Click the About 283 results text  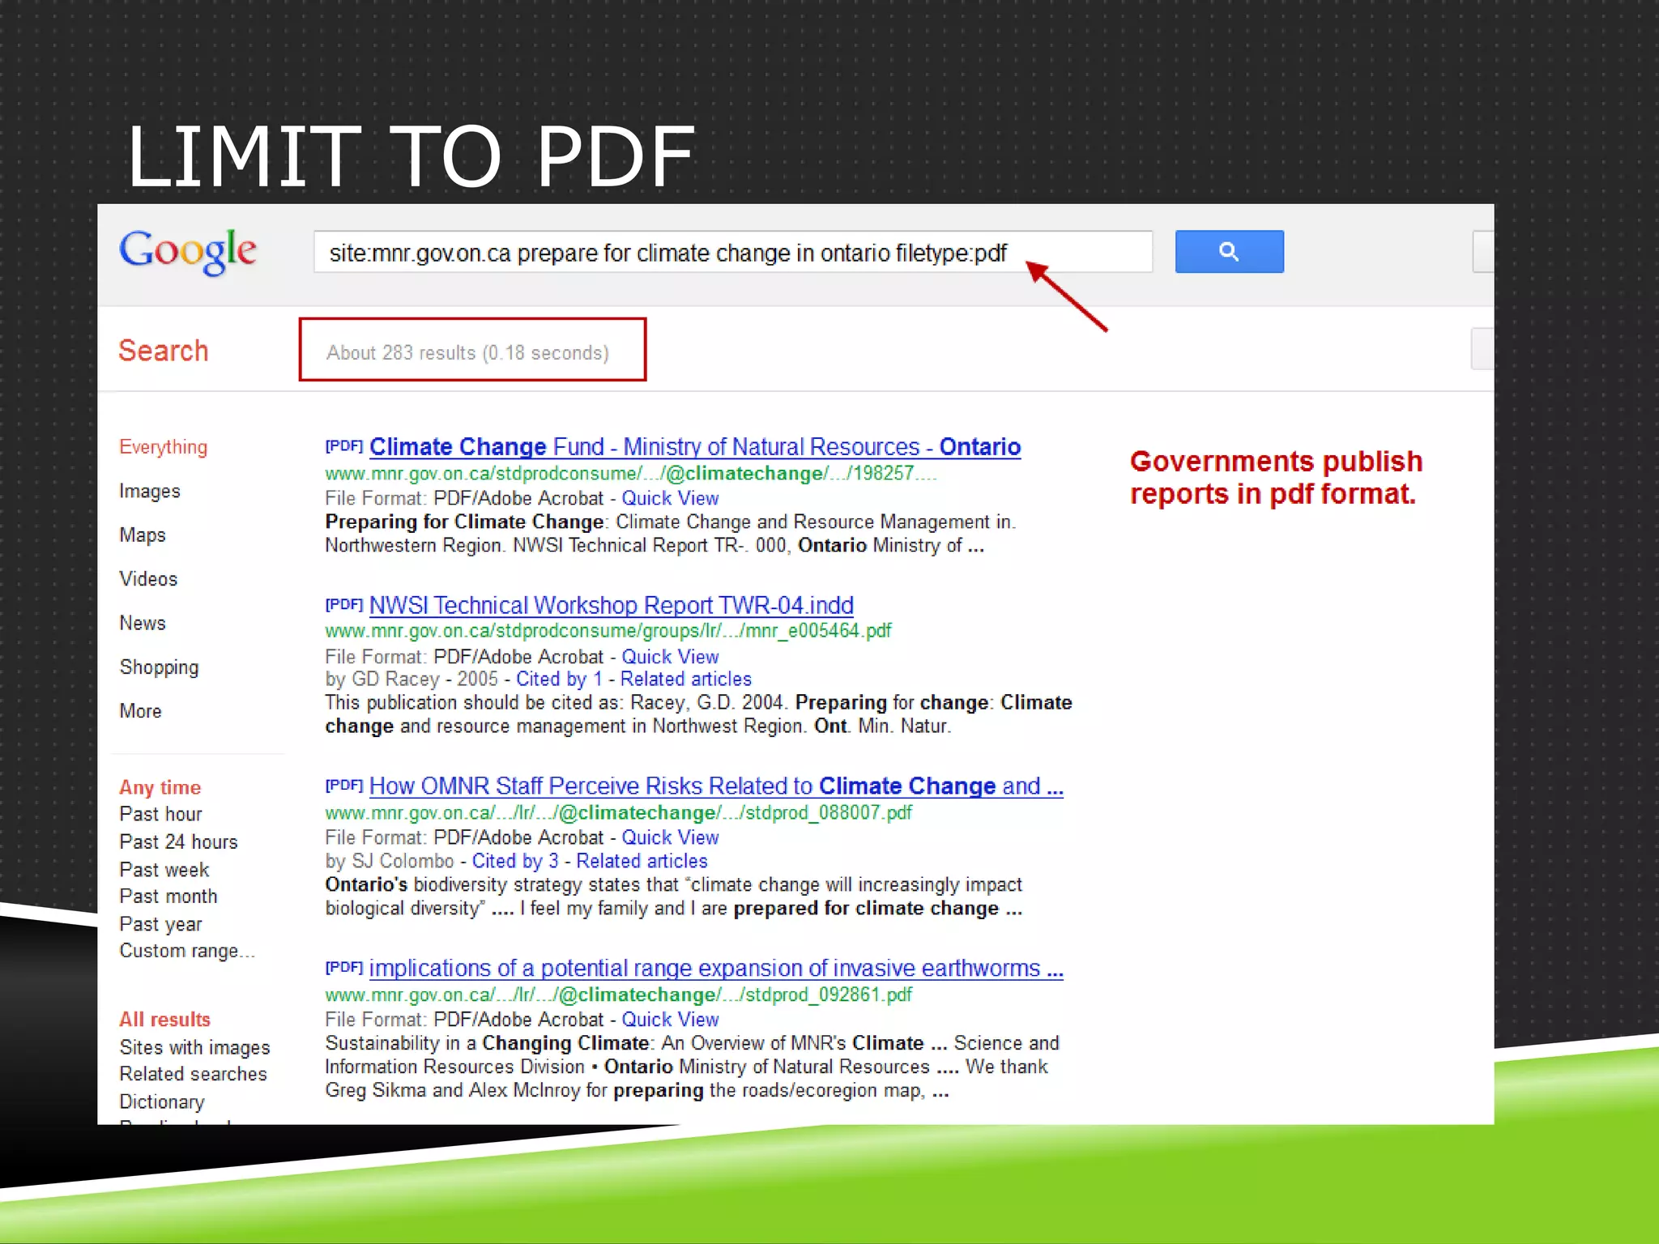[467, 353]
